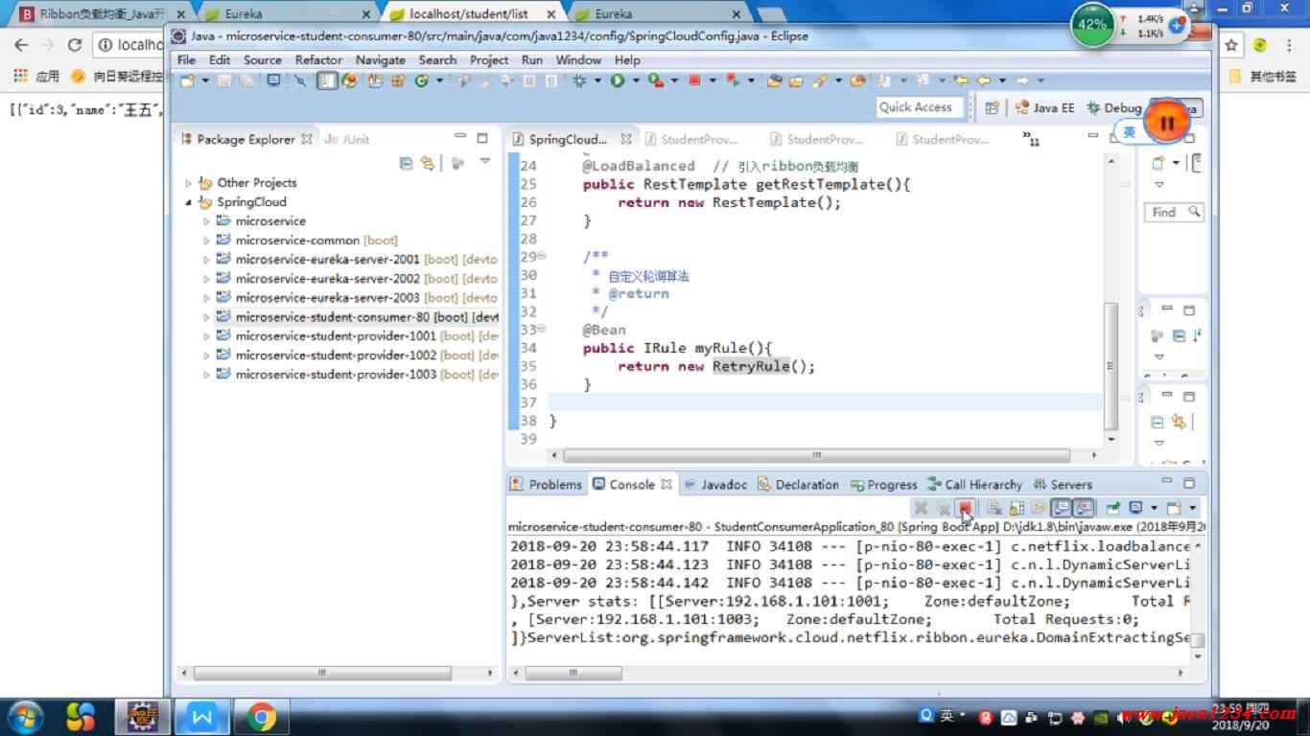Click Link with Editor icon in Package Explorer
Viewport: 1310px width, 736px height.
click(x=428, y=163)
